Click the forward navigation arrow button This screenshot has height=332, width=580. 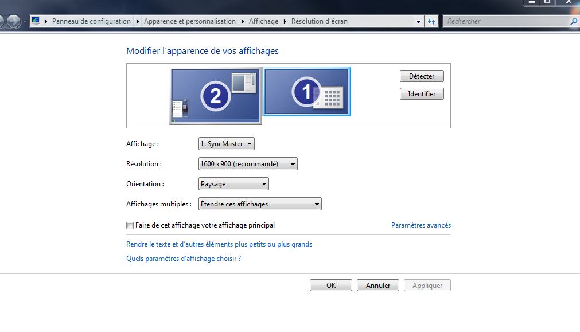tap(13, 22)
